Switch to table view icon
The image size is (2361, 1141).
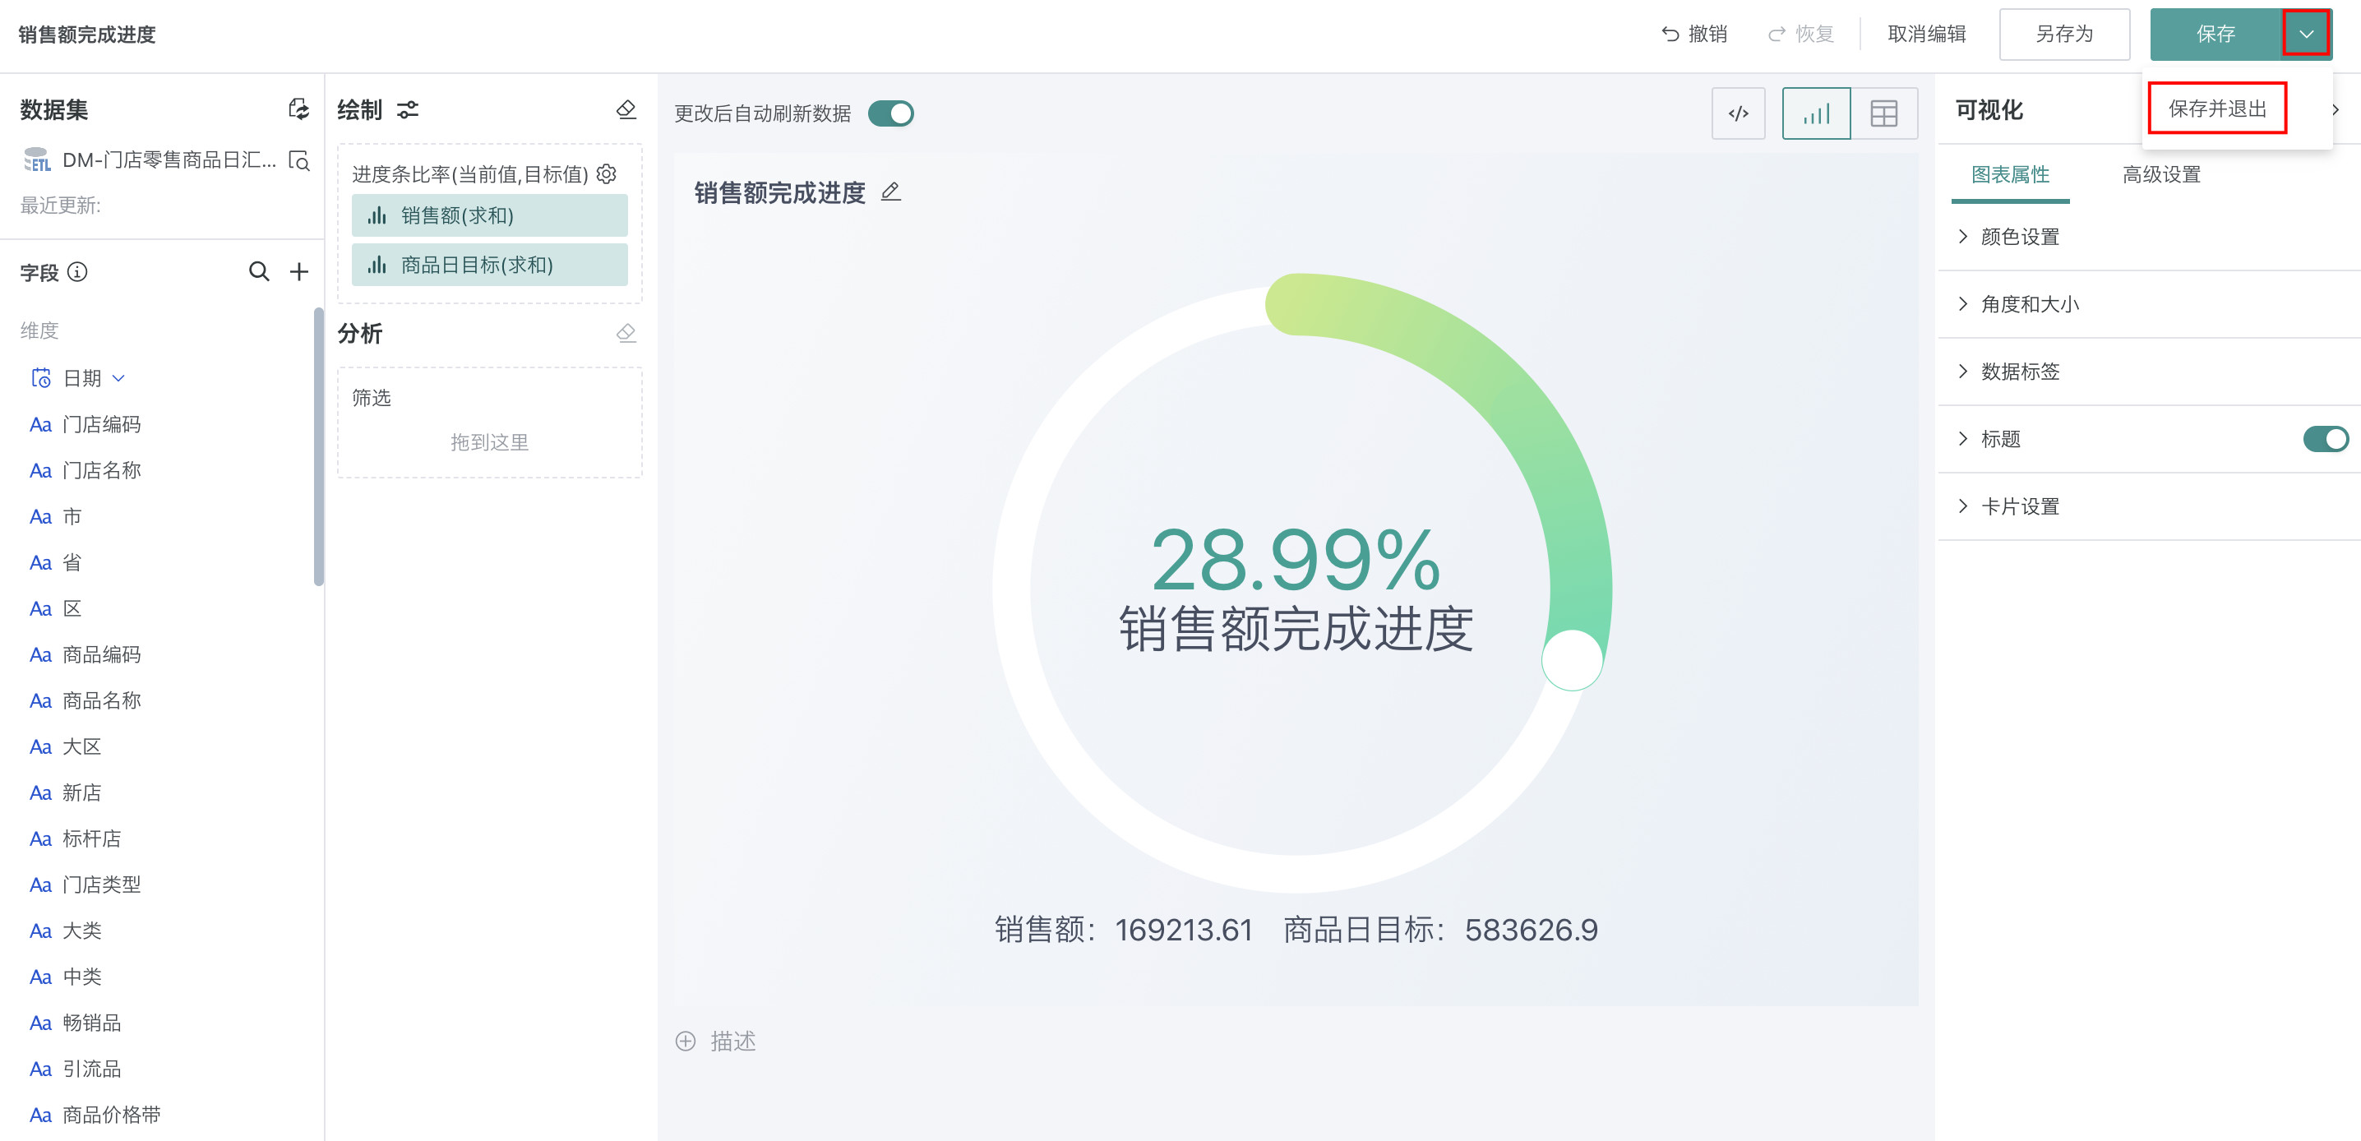pos(1883,113)
